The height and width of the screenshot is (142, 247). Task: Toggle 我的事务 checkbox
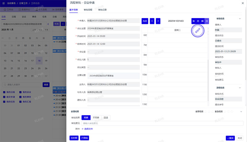pyautogui.click(x=20, y=97)
